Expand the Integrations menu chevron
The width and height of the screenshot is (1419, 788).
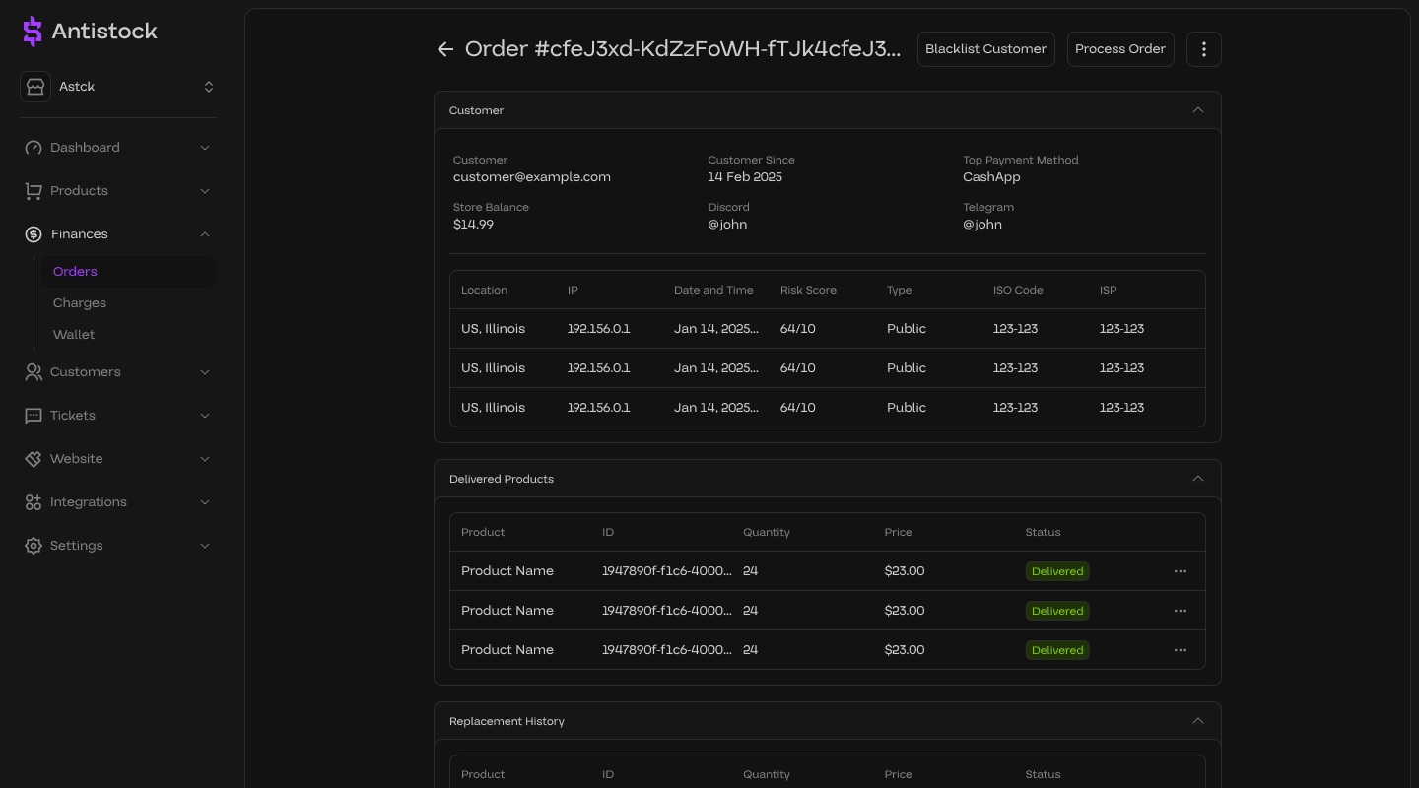(x=205, y=502)
